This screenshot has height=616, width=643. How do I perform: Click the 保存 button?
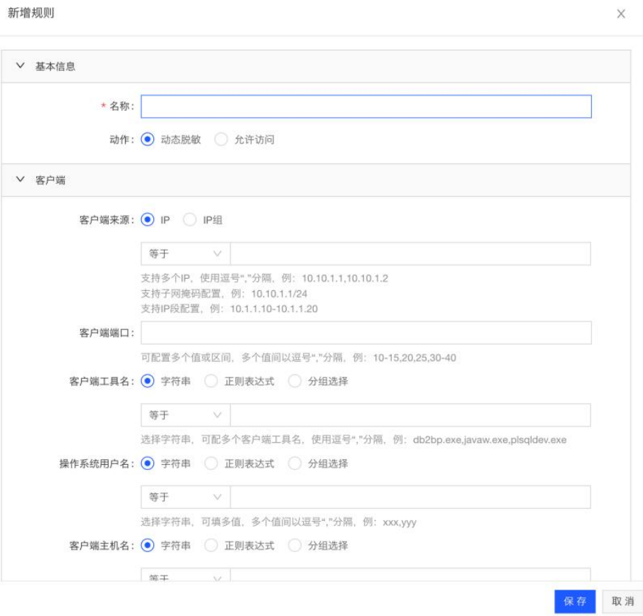pyautogui.click(x=575, y=601)
